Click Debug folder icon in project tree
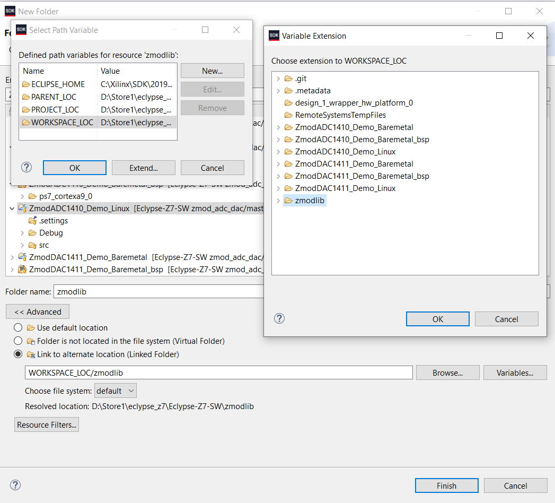 (x=32, y=233)
